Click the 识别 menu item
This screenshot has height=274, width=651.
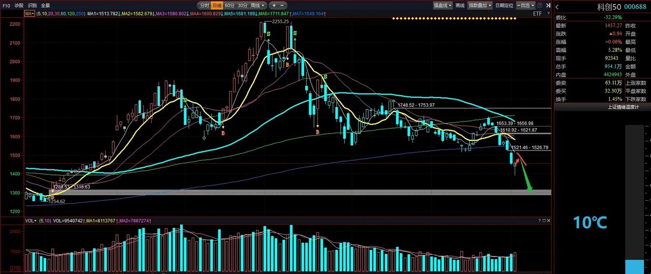point(32,6)
